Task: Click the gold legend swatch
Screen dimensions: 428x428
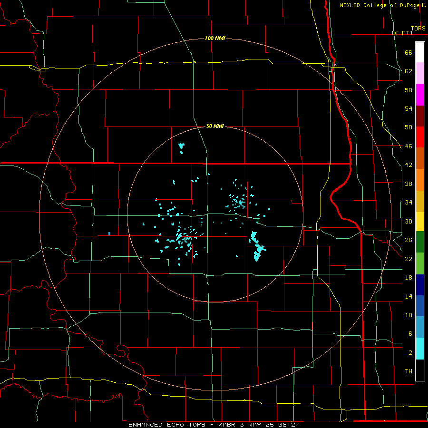Action: pos(420,201)
